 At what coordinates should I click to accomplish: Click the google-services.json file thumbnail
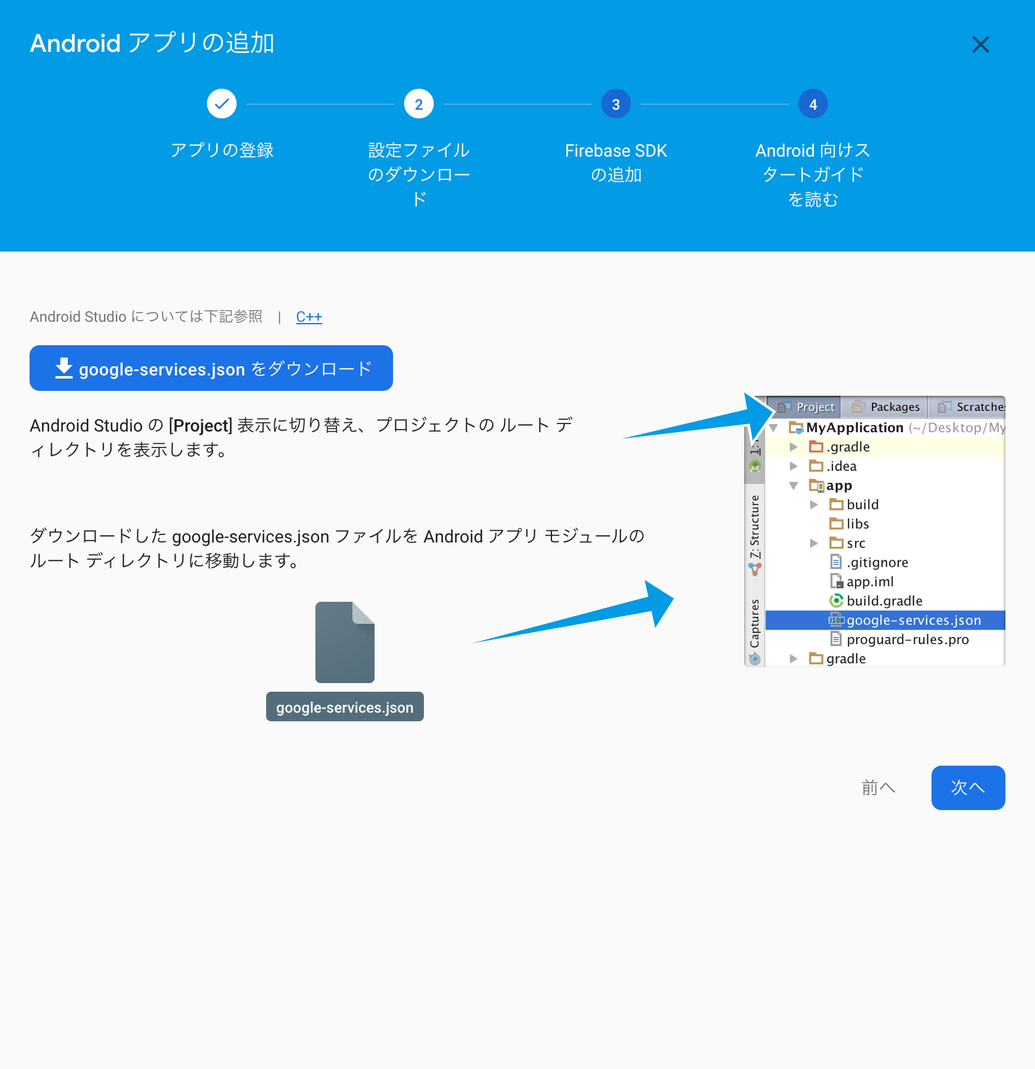pyautogui.click(x=344, y=642)
